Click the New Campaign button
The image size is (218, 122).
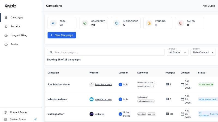[x=62, y=35]
